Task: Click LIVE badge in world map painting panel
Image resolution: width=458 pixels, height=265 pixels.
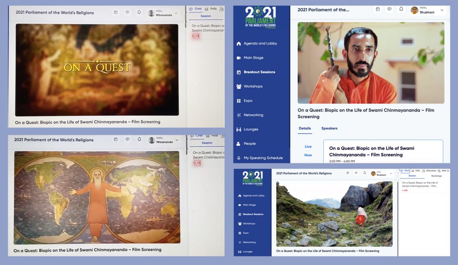Action: coord(197,163)
